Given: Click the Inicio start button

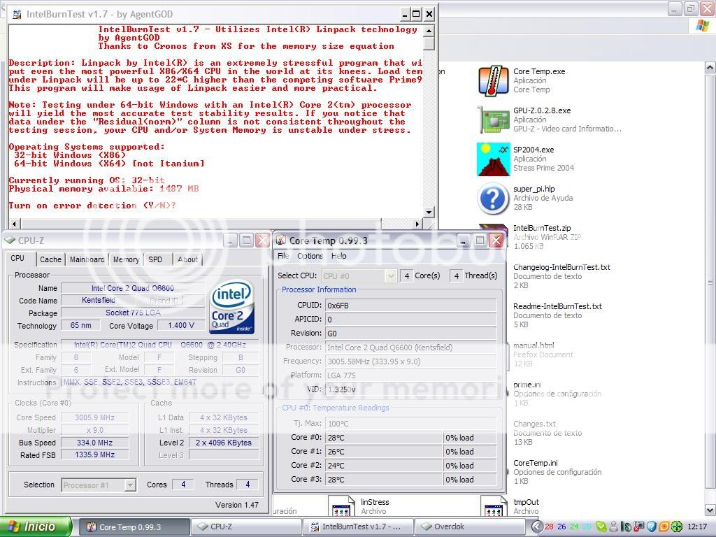Looking at the screenshot, I should (36, 527).
